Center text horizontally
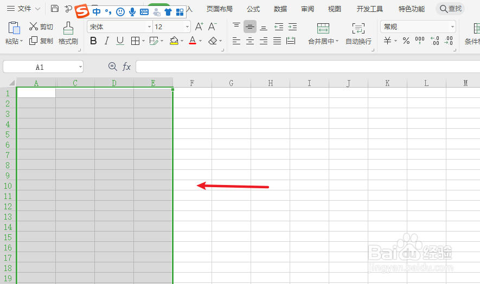The image size is (480, 284). [x=250, y=41]
